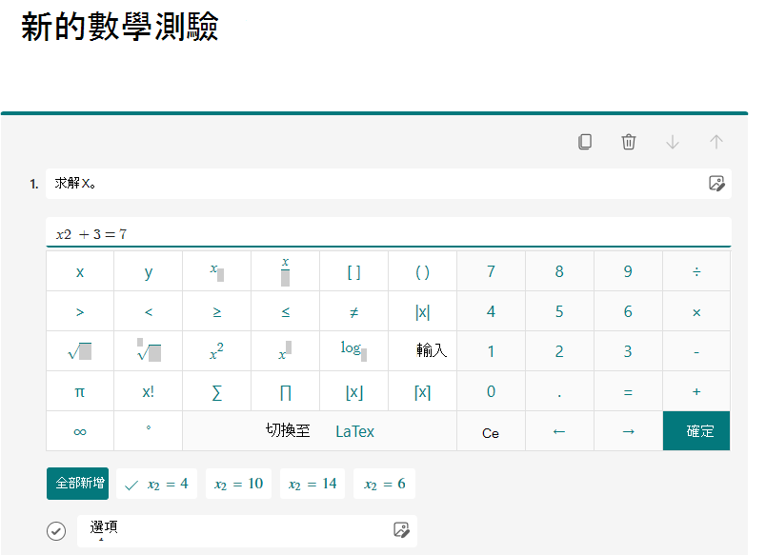Click number 0 key

point(491,391)
